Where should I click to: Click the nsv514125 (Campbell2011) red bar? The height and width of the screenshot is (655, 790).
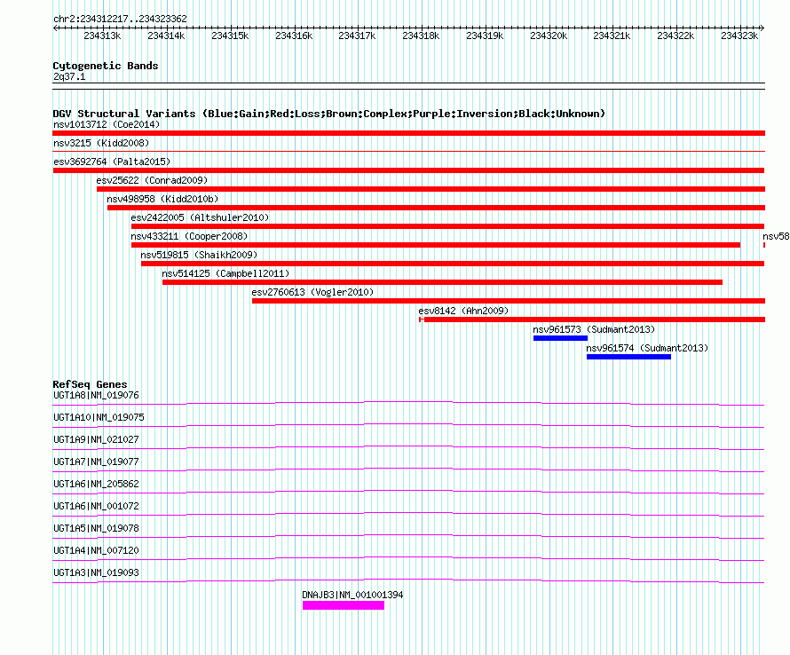coord(442,282)
